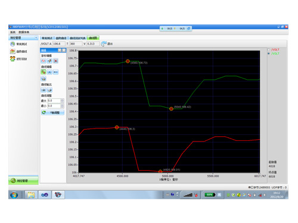Click the printer-like second icon under 曲线输出
Screen dimensions: 298x223
(x=49, y=90)
